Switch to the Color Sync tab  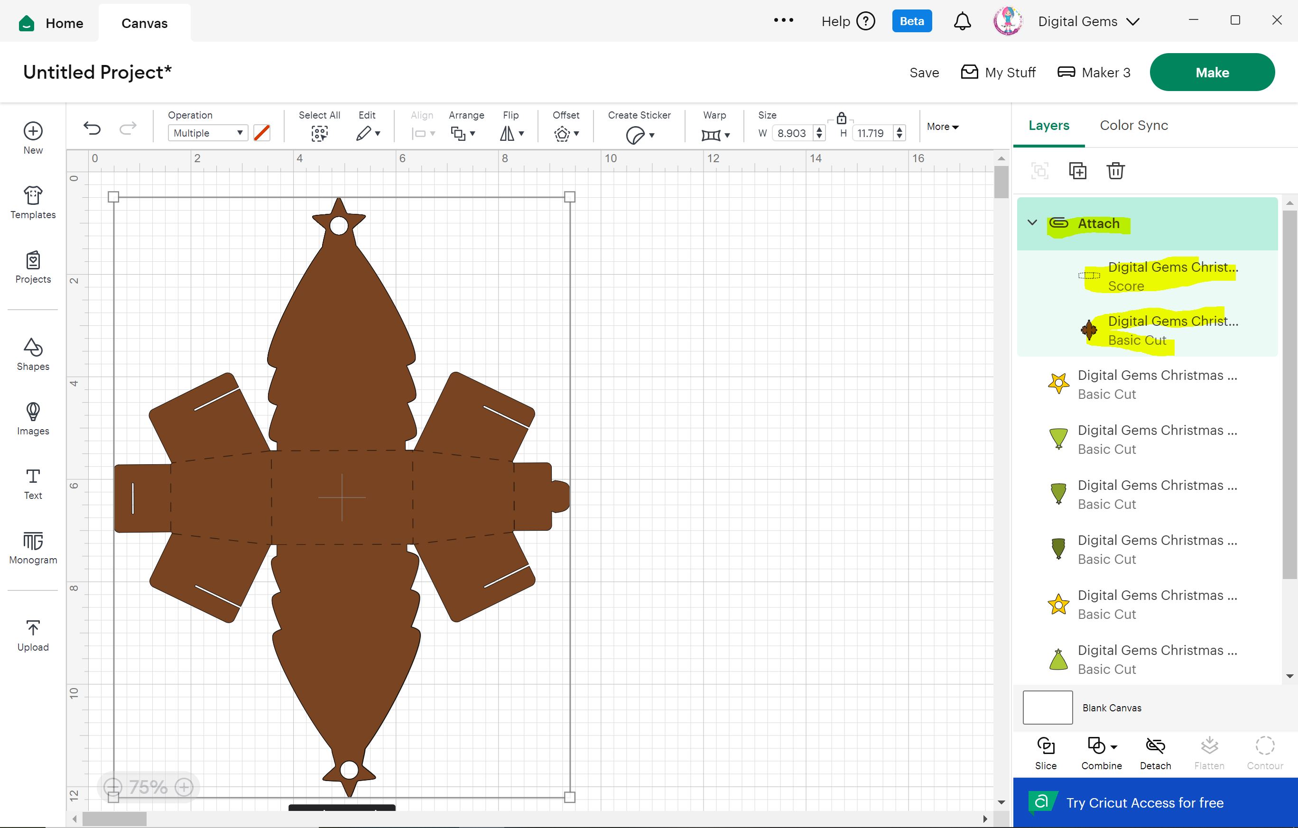coord(1133,126)
